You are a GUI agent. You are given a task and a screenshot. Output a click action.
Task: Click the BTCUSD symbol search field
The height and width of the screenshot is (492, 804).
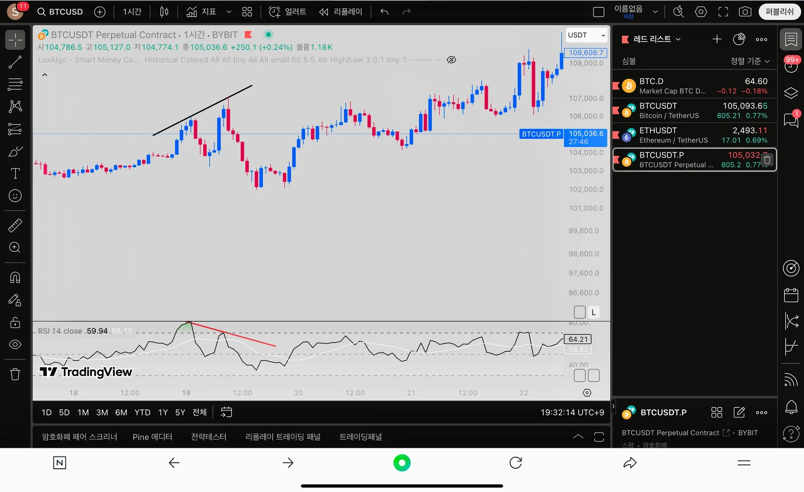click(x=60, y=12)
